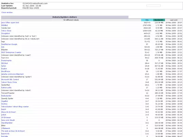Open the Python-urllib link
Screen dimensions: 183x137
click(6, 88)
